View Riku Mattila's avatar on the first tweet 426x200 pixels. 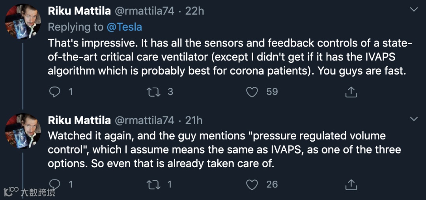(x=22, y=22)
